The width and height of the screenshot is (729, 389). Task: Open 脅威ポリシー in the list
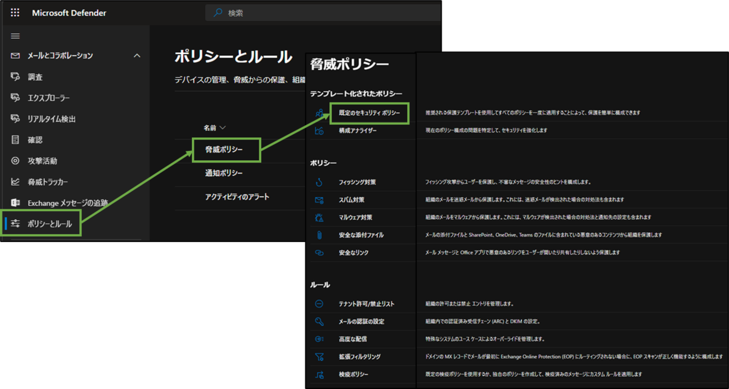(x=224, y=150)
